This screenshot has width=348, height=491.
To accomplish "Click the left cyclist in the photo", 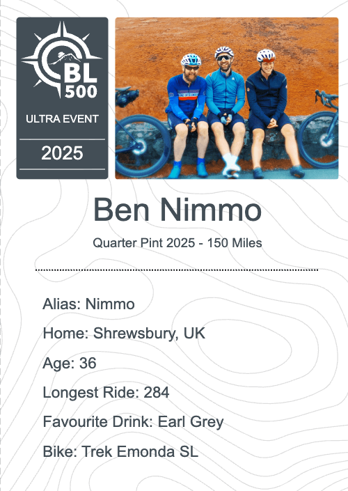I will 187,115.
